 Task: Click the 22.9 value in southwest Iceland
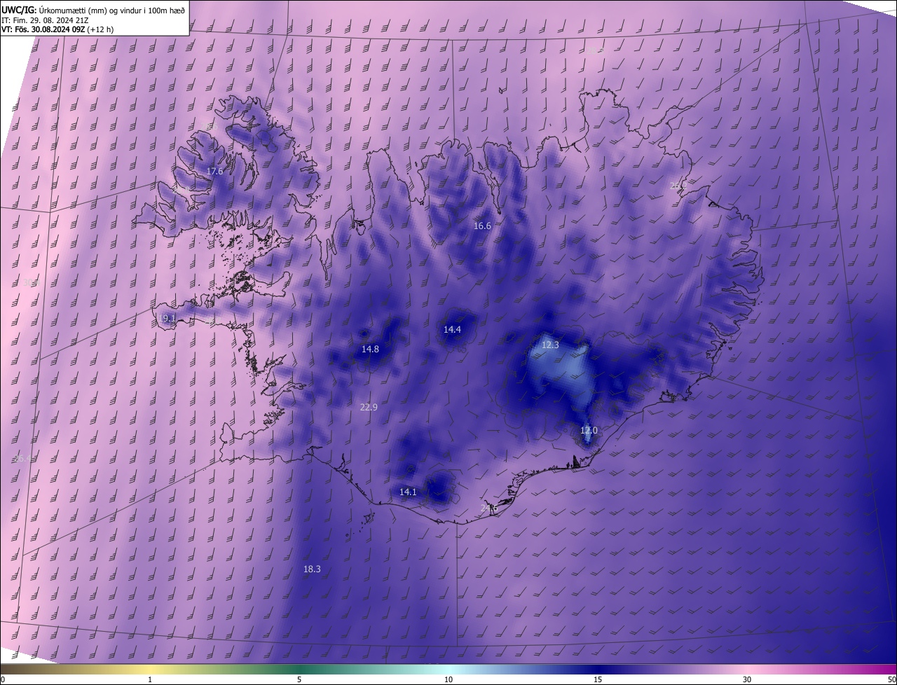point(369,408)
